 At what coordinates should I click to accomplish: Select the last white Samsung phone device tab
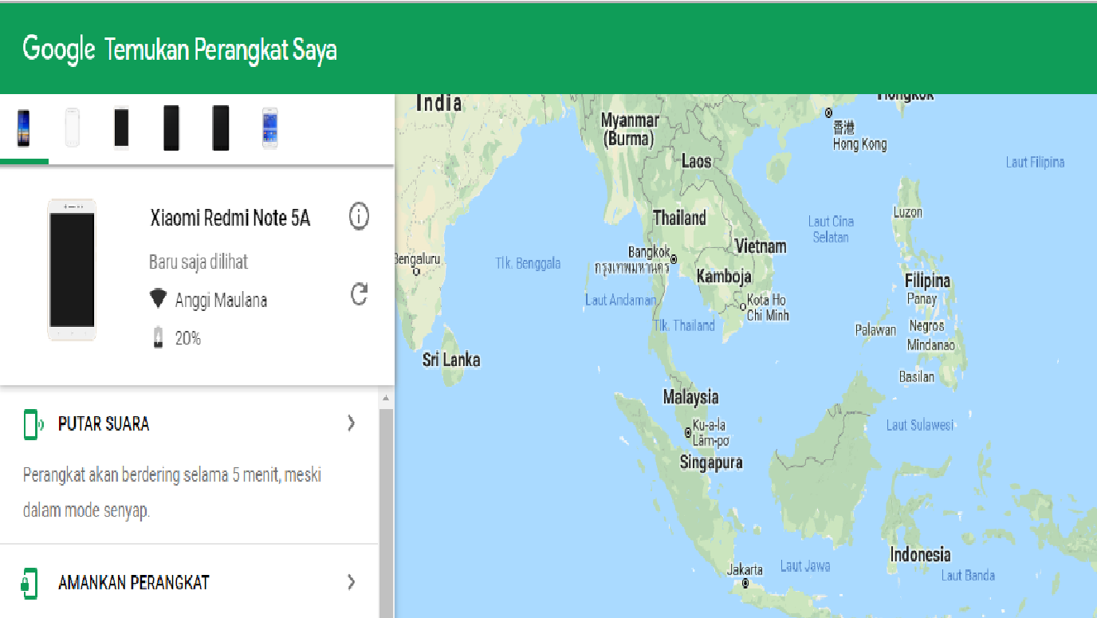coord(270,128)
